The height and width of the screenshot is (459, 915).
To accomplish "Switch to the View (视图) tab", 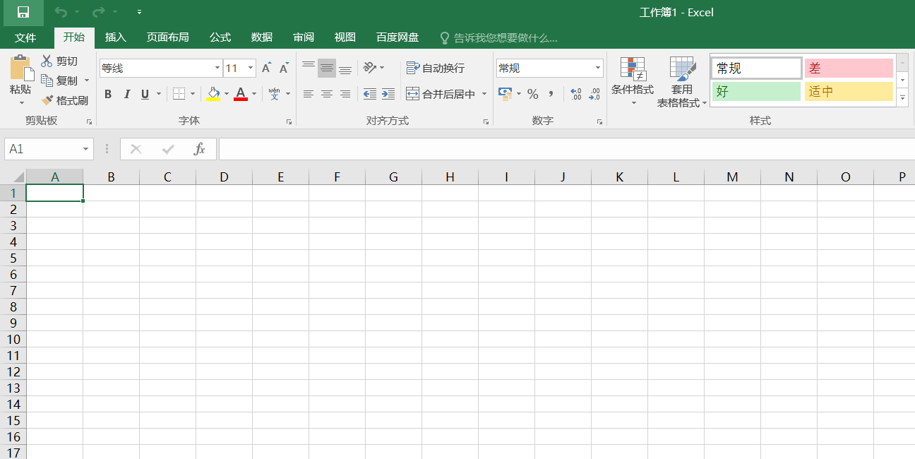I will coord(345,37).
